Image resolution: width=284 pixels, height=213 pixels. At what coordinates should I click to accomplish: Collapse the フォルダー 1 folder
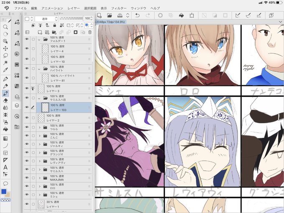(39, 40)
